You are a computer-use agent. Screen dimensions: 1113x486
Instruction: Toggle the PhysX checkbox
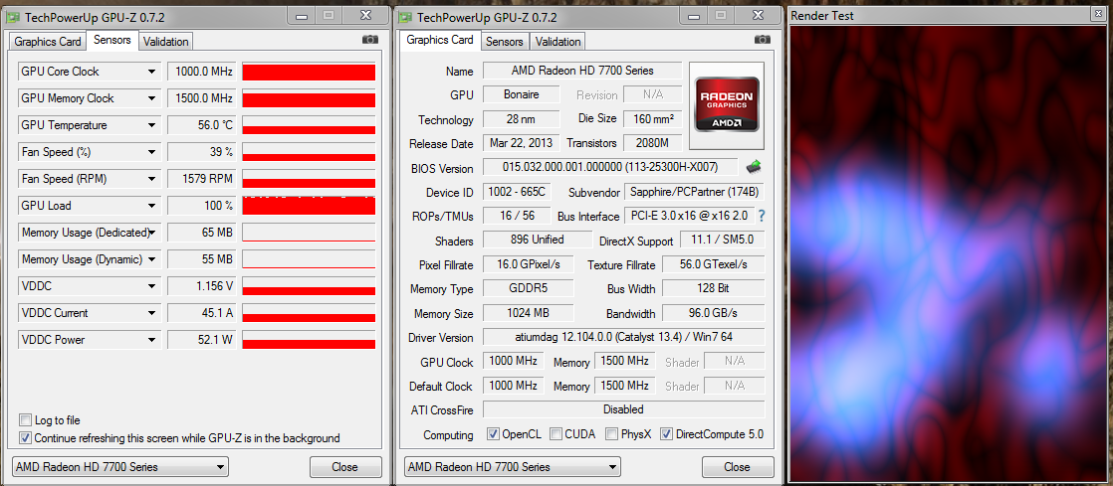click(611, 434)
